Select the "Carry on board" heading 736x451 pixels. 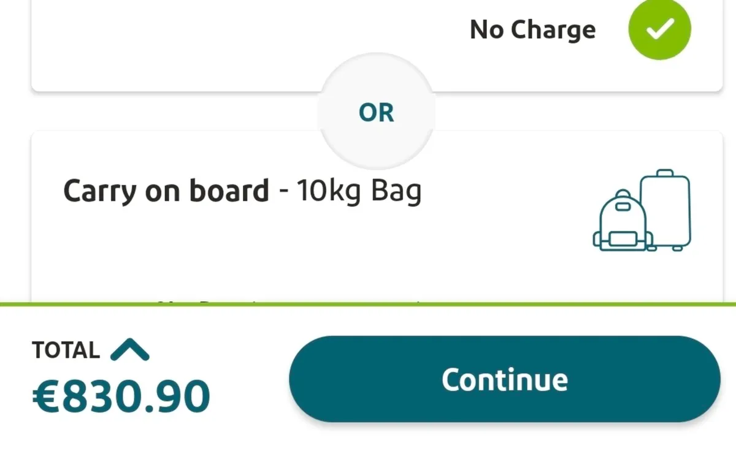click(x=166, y=191)
